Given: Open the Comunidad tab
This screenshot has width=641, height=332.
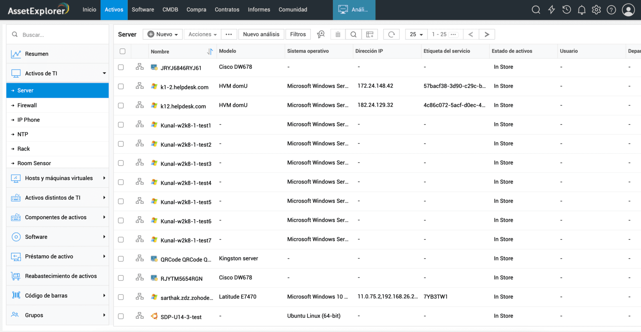Looking at the screenshot, I should (293, 10).
